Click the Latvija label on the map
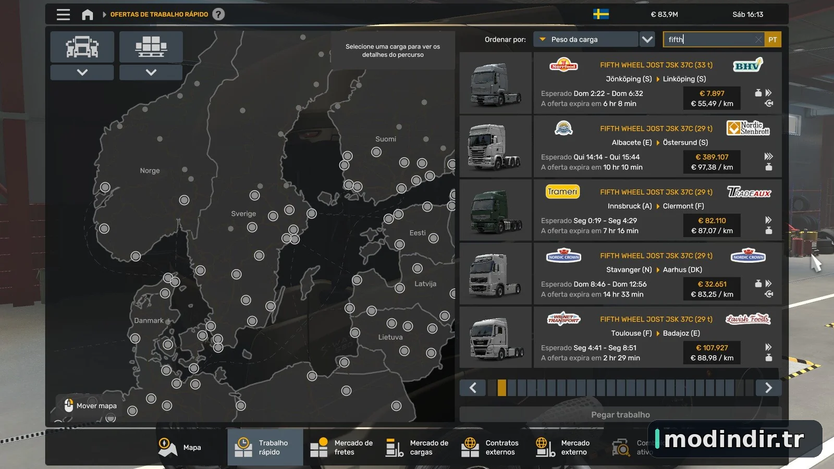The height and width of the screenshot is (469, 834). click(425, 283)
